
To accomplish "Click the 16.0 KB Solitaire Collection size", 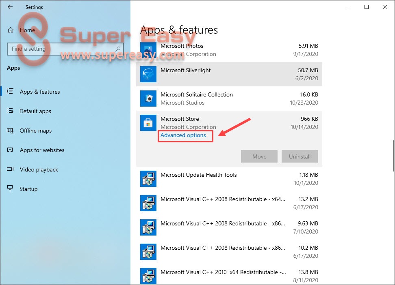I will [x=309, y=95].
